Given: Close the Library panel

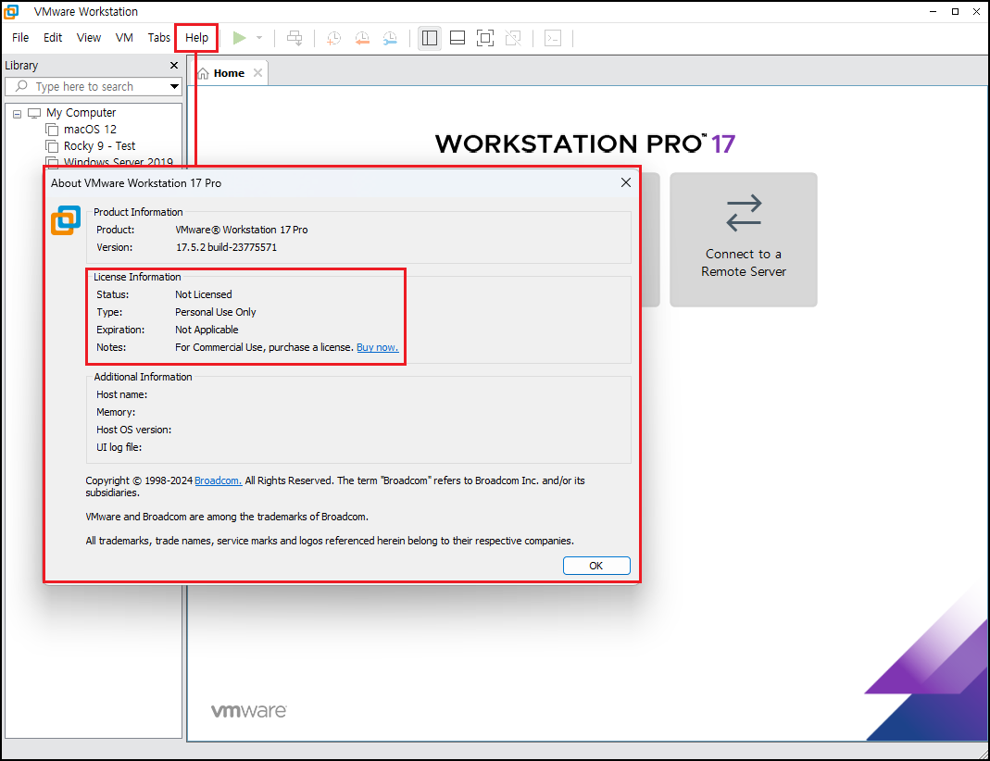Looking at the screenshot, I should pos(174,66).
